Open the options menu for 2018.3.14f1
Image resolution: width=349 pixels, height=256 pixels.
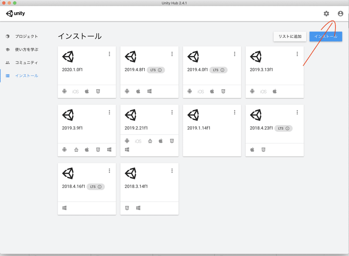click(172, 170)
